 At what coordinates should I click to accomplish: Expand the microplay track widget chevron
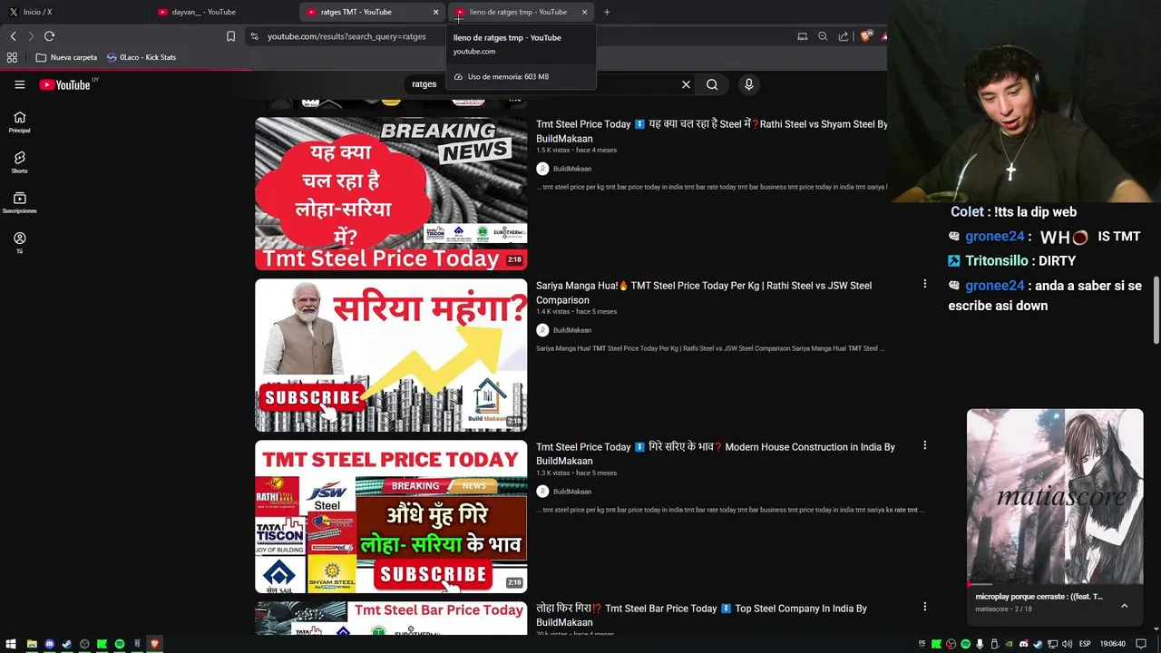[x=1124, y=606]
